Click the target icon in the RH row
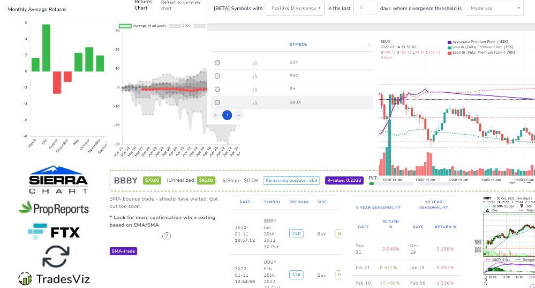The width and height of the screenshot is (535, 288). coord(217,89)
